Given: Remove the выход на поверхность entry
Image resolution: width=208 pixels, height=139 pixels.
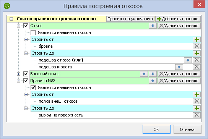Looking at the screenshot, I should 197,115.
